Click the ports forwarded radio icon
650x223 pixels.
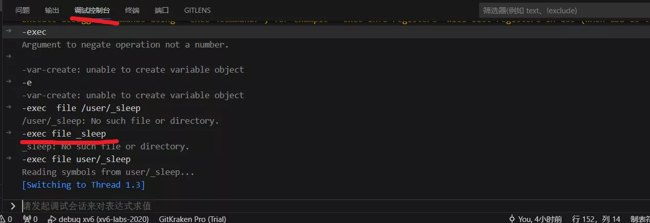pyautogui.click(x=27, y=219)
